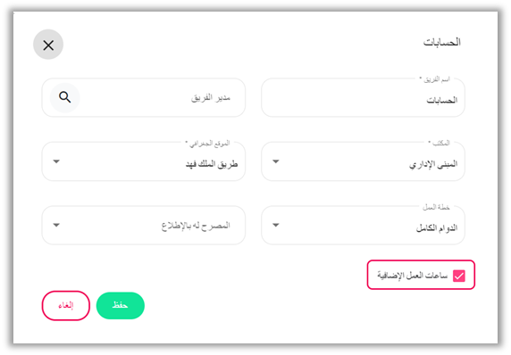
Task: Select the الدوام الكامل work plan value
Action: point(437,228)
